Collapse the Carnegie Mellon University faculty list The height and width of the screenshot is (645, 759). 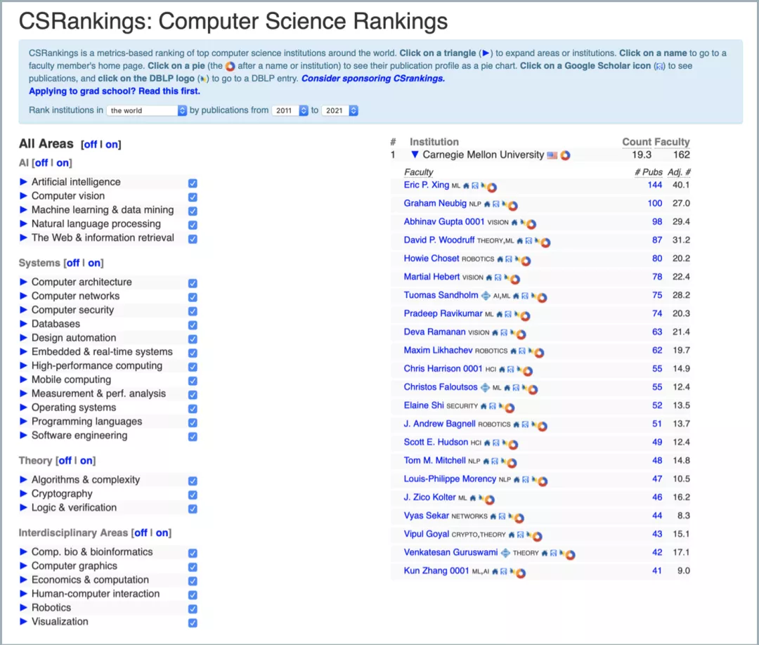coord(415,155)
